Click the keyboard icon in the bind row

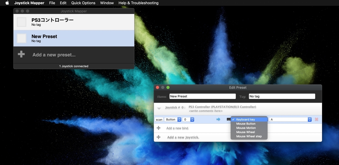tap(229, 120)
